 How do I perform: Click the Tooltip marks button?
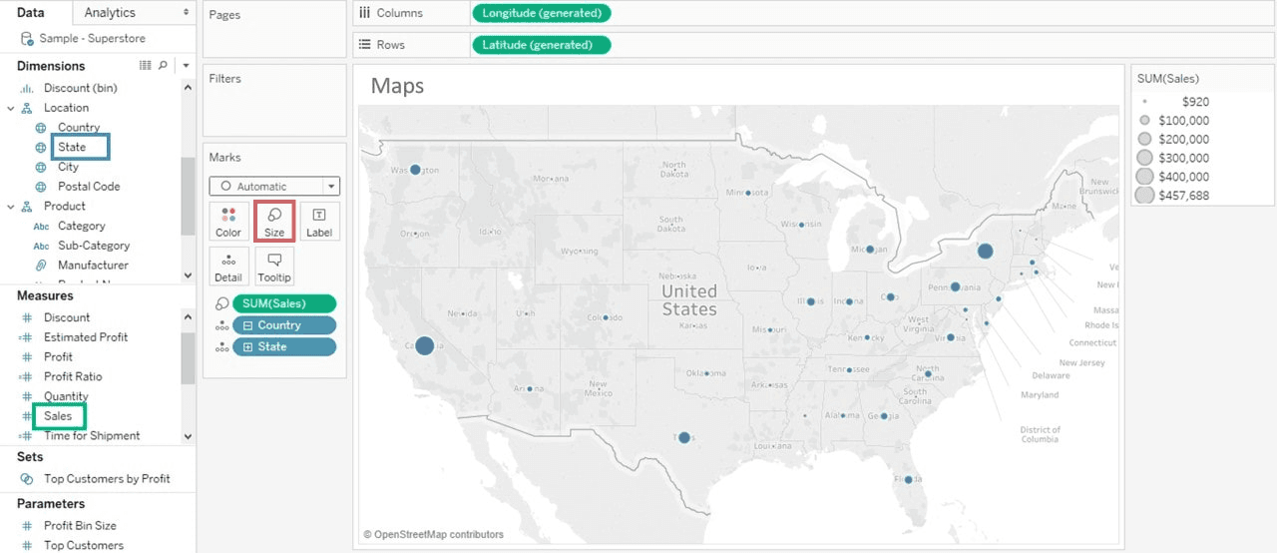pos(274,267)
